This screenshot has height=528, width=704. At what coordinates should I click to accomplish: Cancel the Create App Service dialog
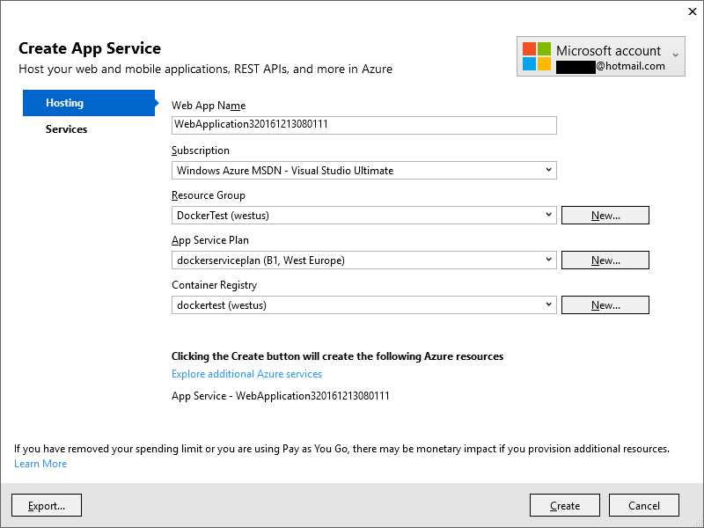tap(643, 505)
